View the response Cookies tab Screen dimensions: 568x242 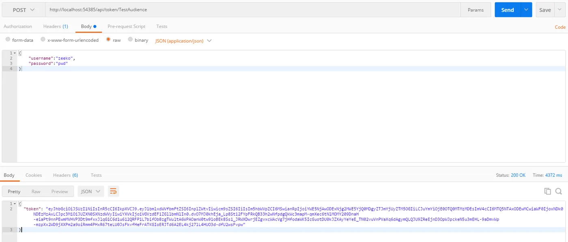[x=34, y=175]
